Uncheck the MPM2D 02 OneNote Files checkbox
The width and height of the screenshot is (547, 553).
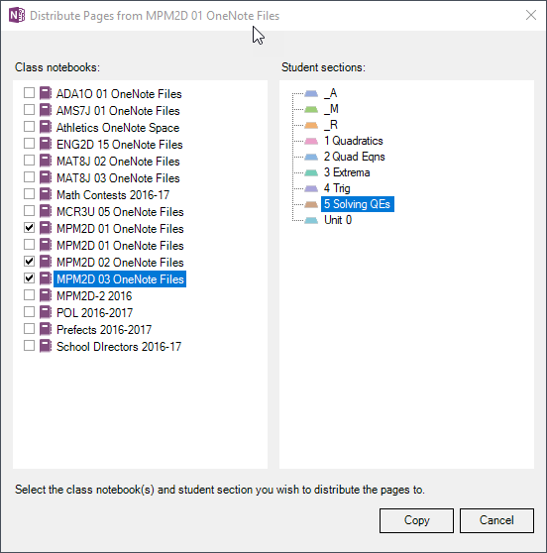[30, 262]
